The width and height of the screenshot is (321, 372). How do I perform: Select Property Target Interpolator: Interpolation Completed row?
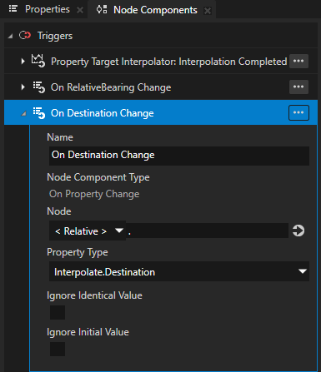(161, 62)
